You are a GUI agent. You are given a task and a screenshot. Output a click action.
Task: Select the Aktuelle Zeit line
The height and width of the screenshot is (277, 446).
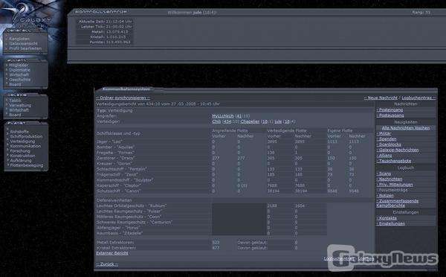106,22
